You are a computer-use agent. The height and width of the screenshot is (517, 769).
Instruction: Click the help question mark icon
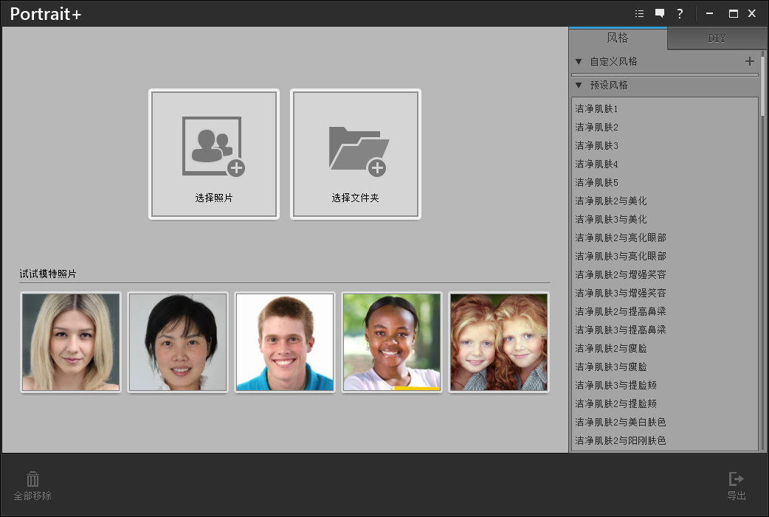point(680,13)
